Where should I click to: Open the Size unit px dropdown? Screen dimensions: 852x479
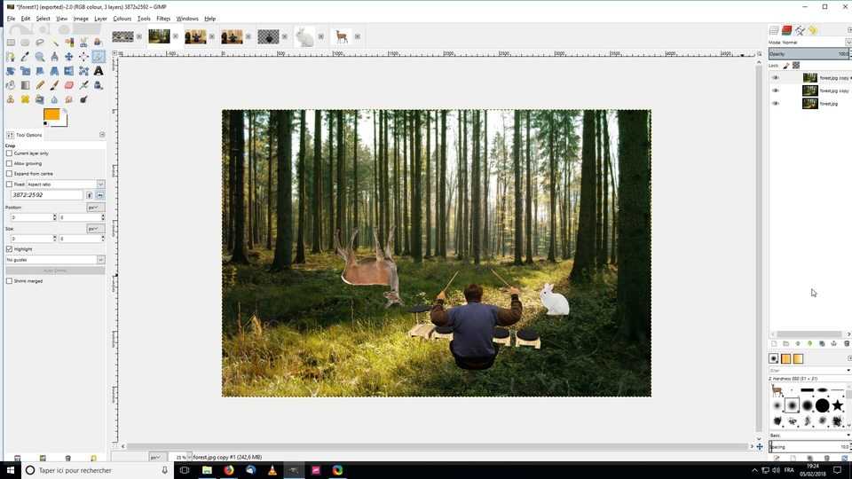95,229
